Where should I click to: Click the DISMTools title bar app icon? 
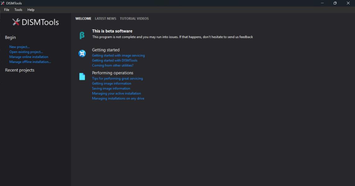[x=3, y=3]
